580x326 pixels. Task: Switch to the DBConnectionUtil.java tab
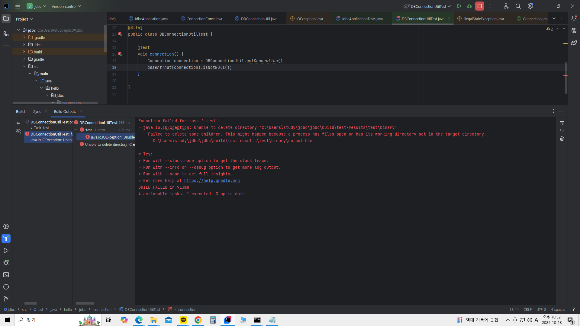(256, 19)
